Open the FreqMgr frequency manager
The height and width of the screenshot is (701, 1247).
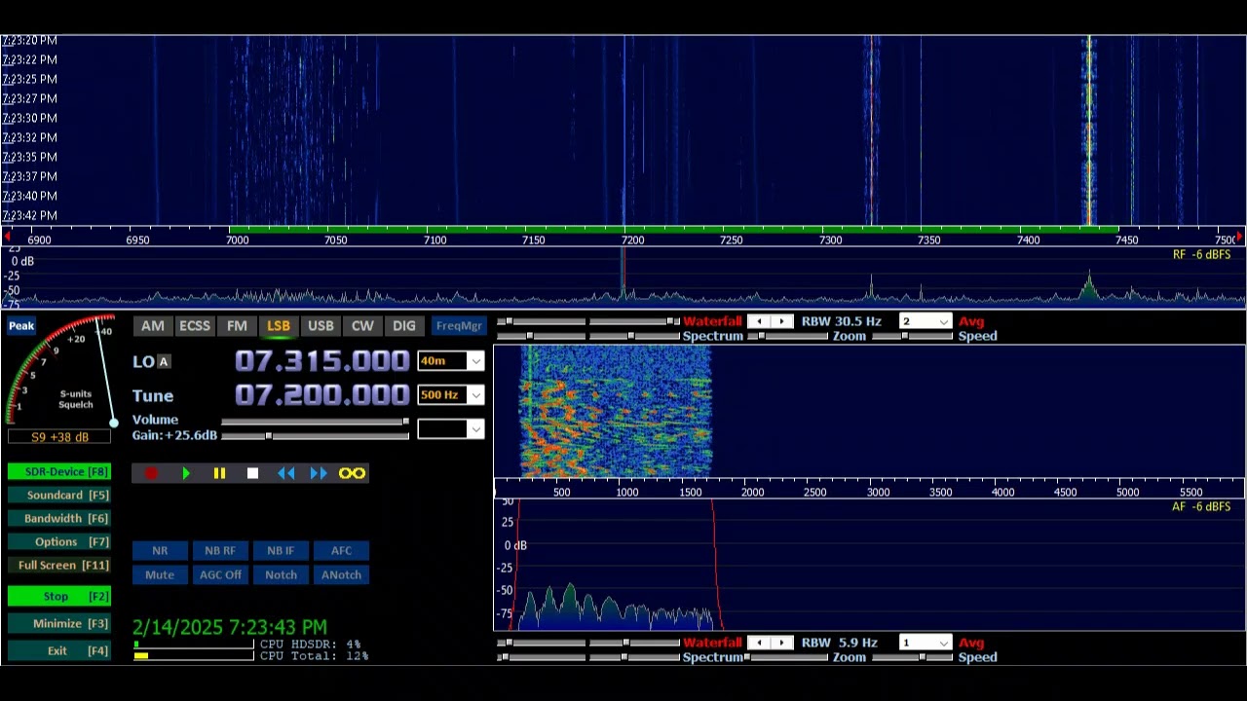[459, 326]
